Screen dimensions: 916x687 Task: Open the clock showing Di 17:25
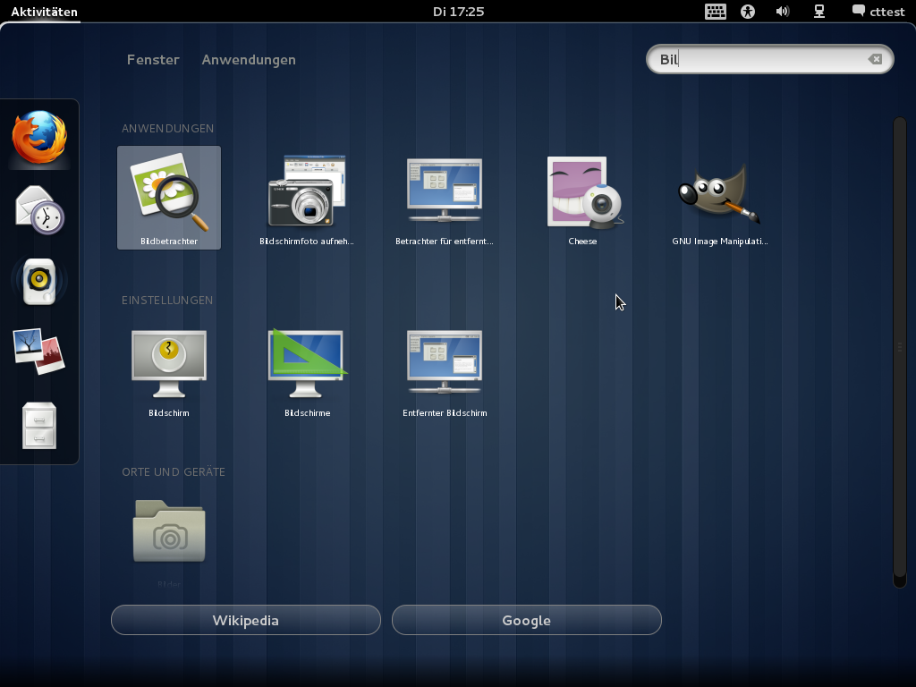(x=459, y=12)
